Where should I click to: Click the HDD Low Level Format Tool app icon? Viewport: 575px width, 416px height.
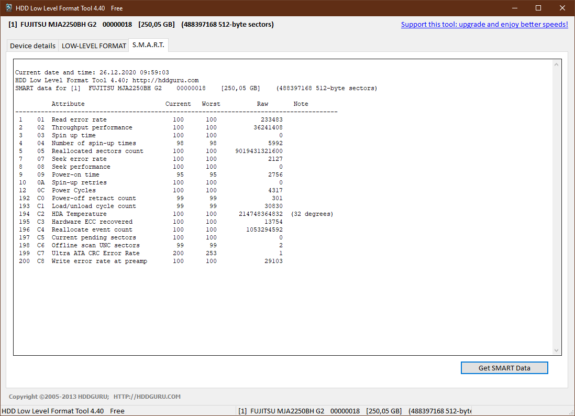(x=8, y=8)
